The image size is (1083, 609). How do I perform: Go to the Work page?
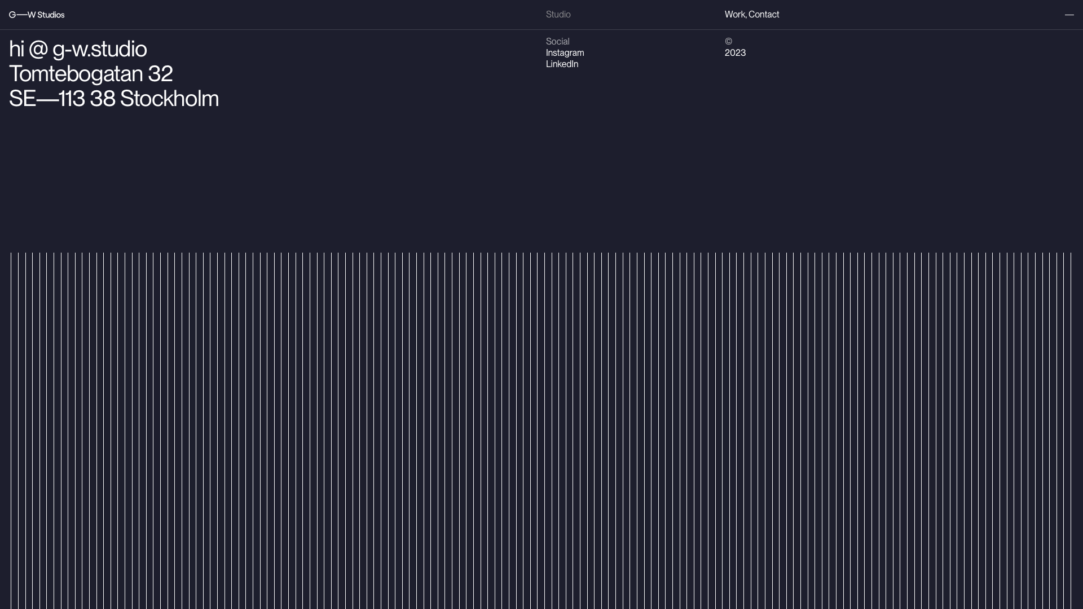tap(734, 15)
